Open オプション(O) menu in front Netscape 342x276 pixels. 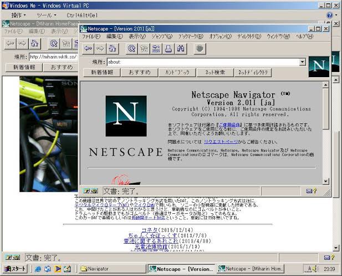click(220, 36)
